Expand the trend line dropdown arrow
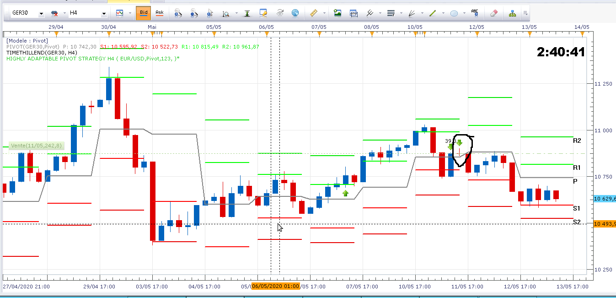The image size is (616, 298). point(442,14)
